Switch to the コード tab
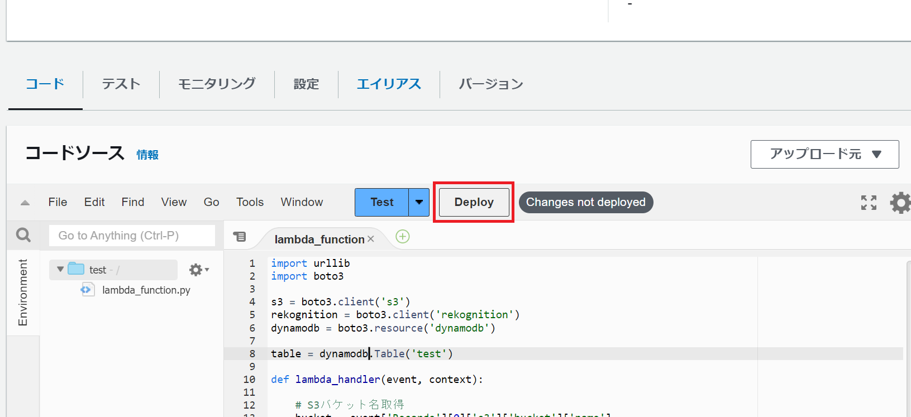 click(x=45, y=84)
